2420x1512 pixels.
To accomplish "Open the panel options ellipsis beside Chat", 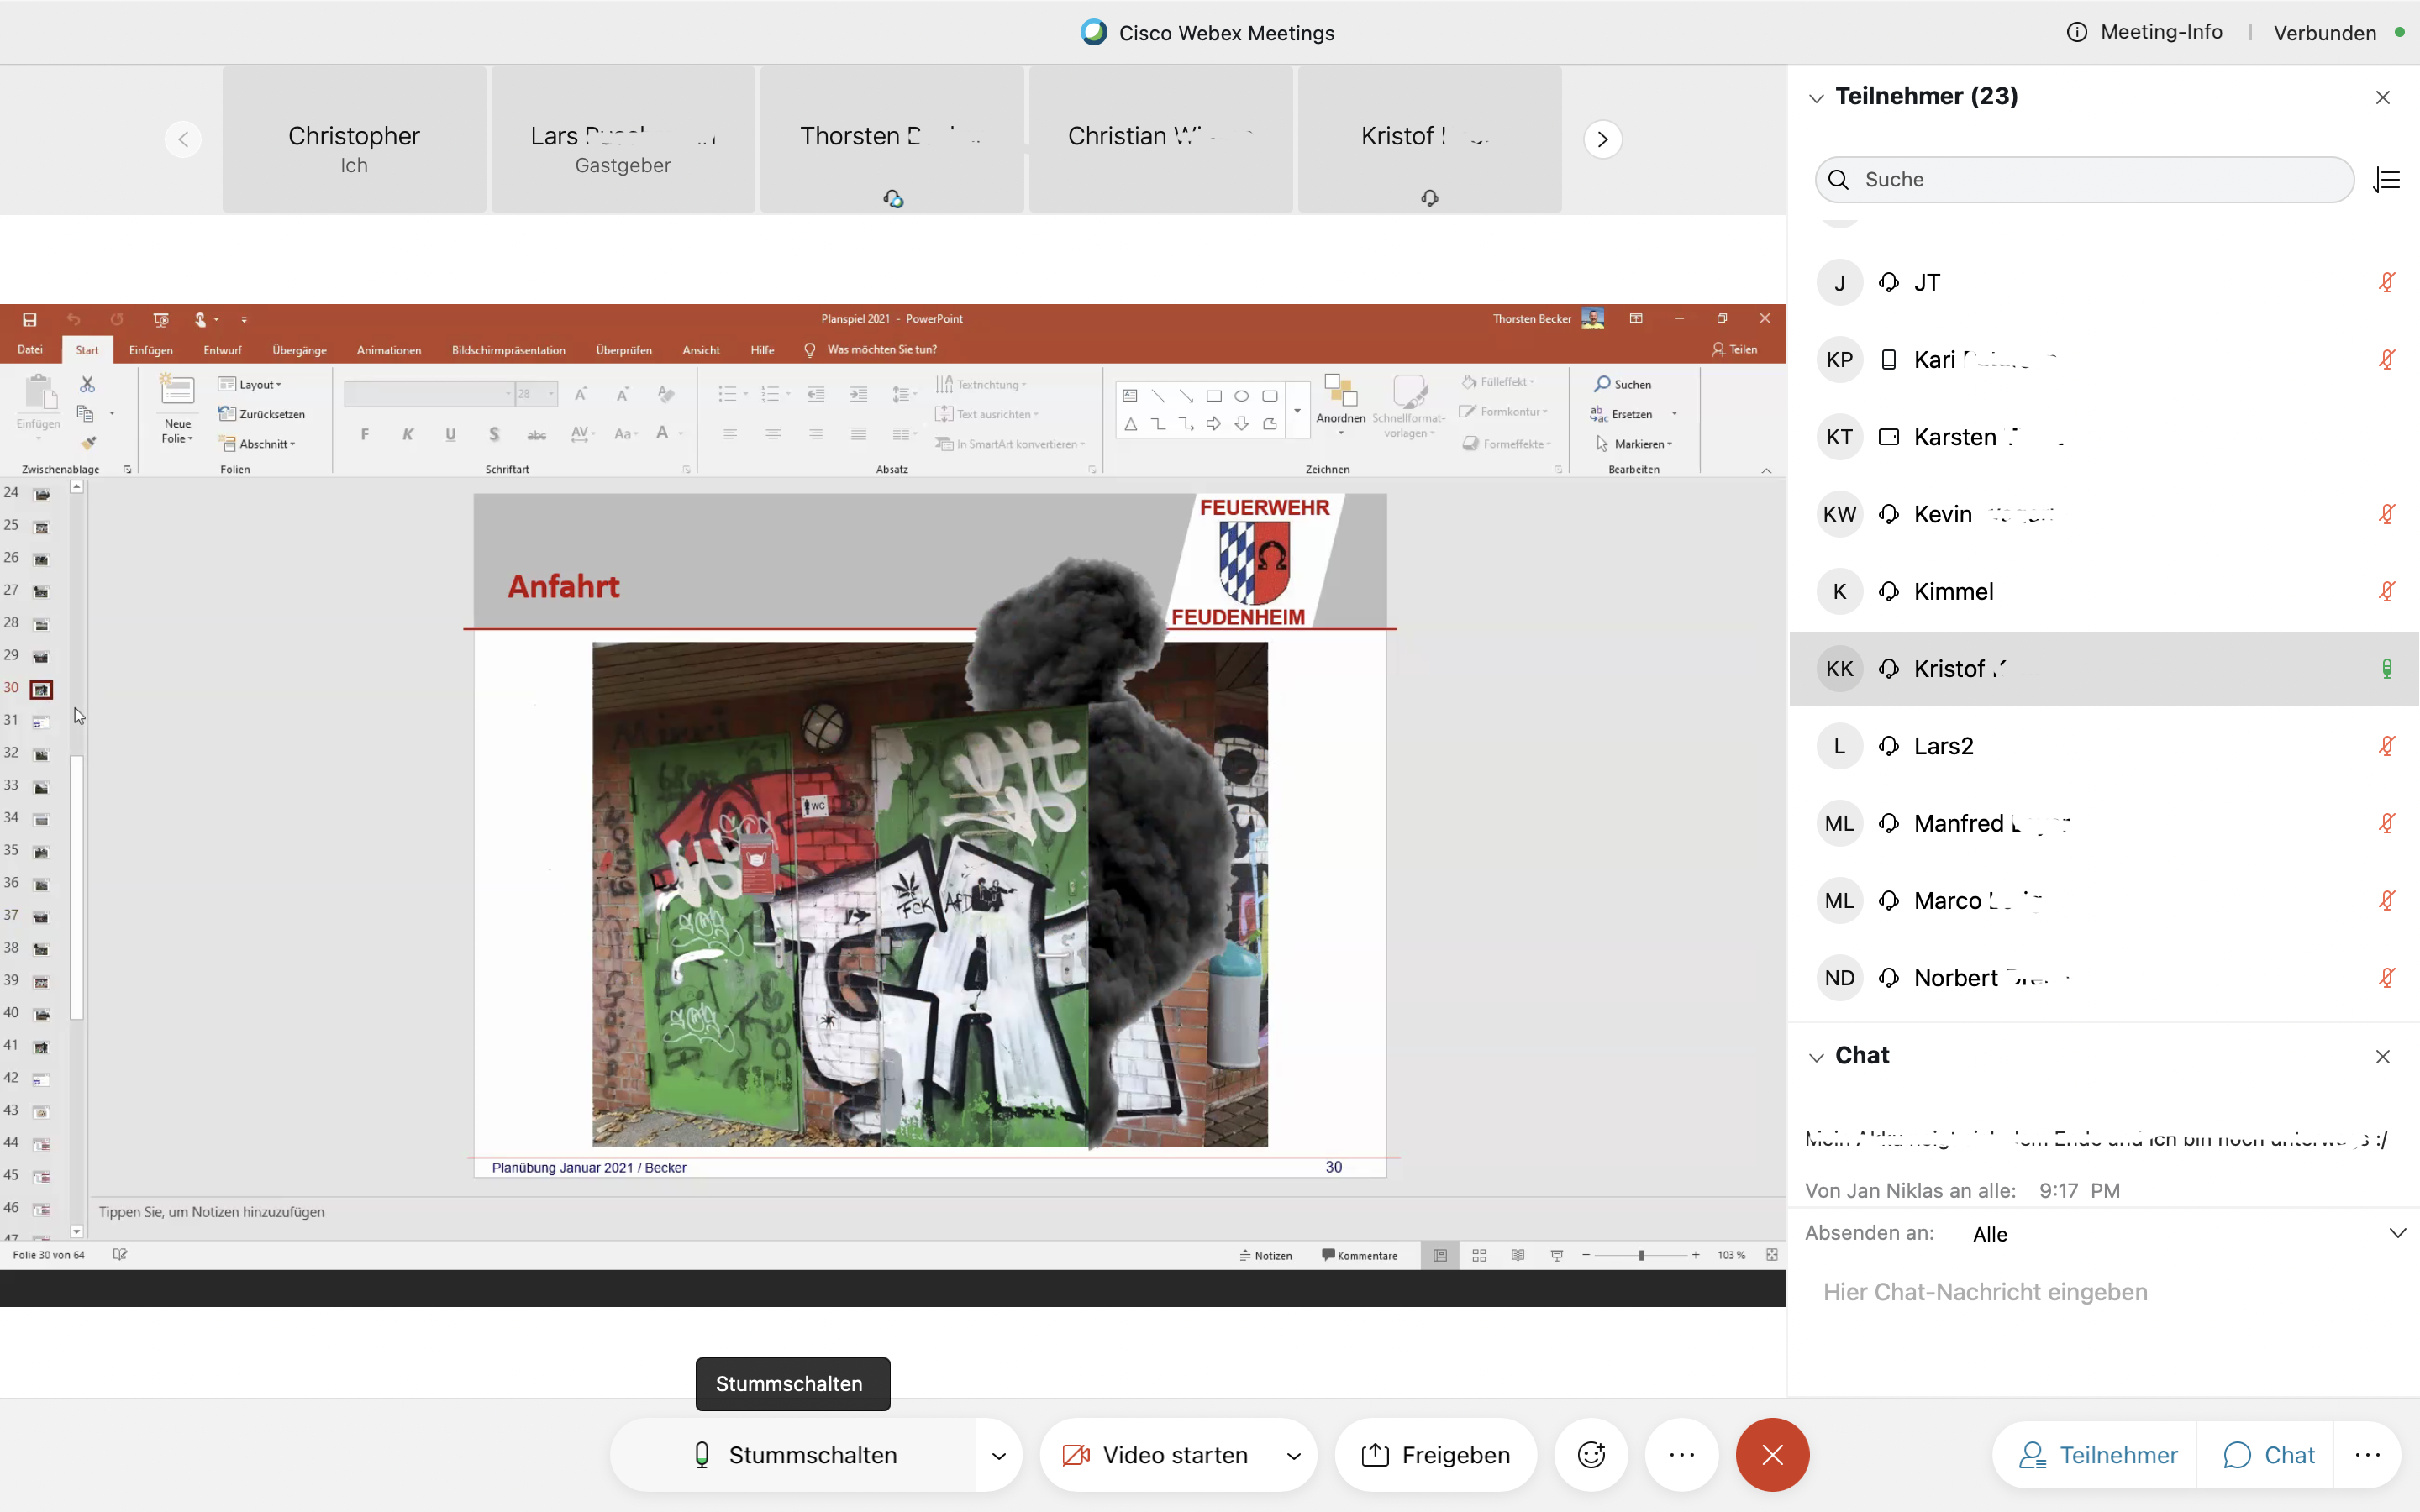I will click(x=2367, y=1455).
